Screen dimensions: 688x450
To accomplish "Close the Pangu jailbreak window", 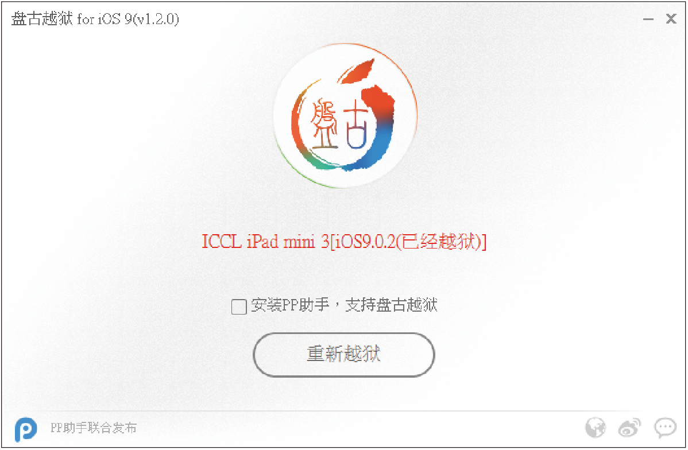I will [671, 18].
